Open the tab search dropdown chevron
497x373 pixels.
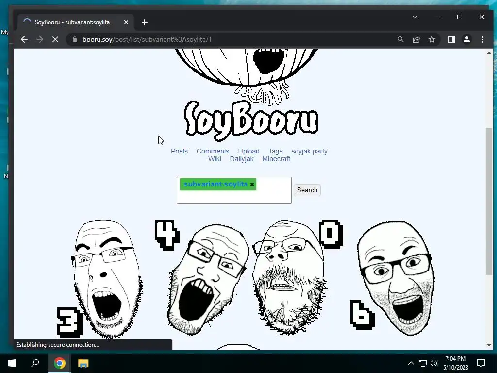click(x=415, y=17)
